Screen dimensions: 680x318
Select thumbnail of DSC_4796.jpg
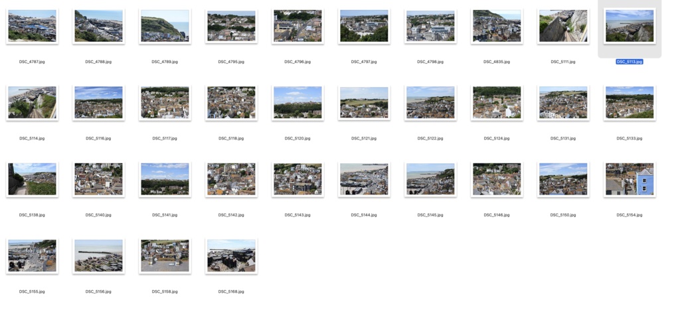(297, 26)
